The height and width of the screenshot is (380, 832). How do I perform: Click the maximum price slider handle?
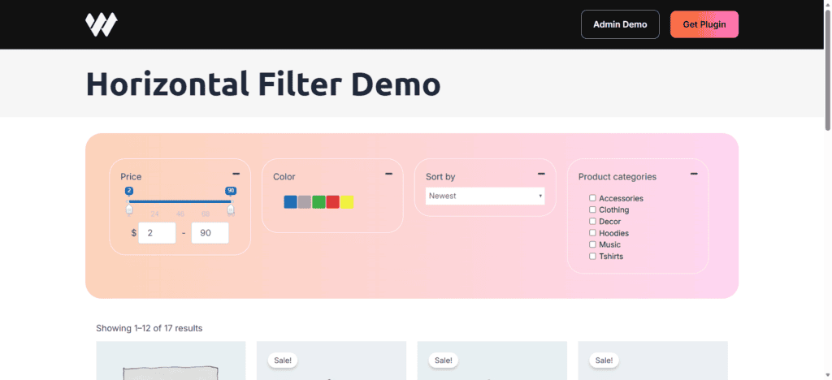click(x=231, y=209)
